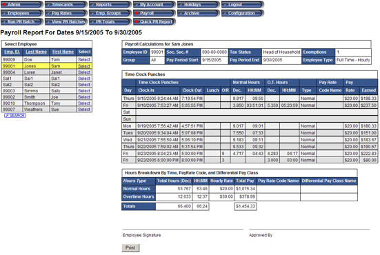Select the Payroll navigation button
The height and width of the screenshot is (255, 380).
pyautogui.click(x=154, y=13)
